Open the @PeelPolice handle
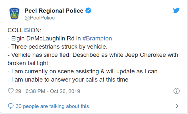 tap(40, 18)
